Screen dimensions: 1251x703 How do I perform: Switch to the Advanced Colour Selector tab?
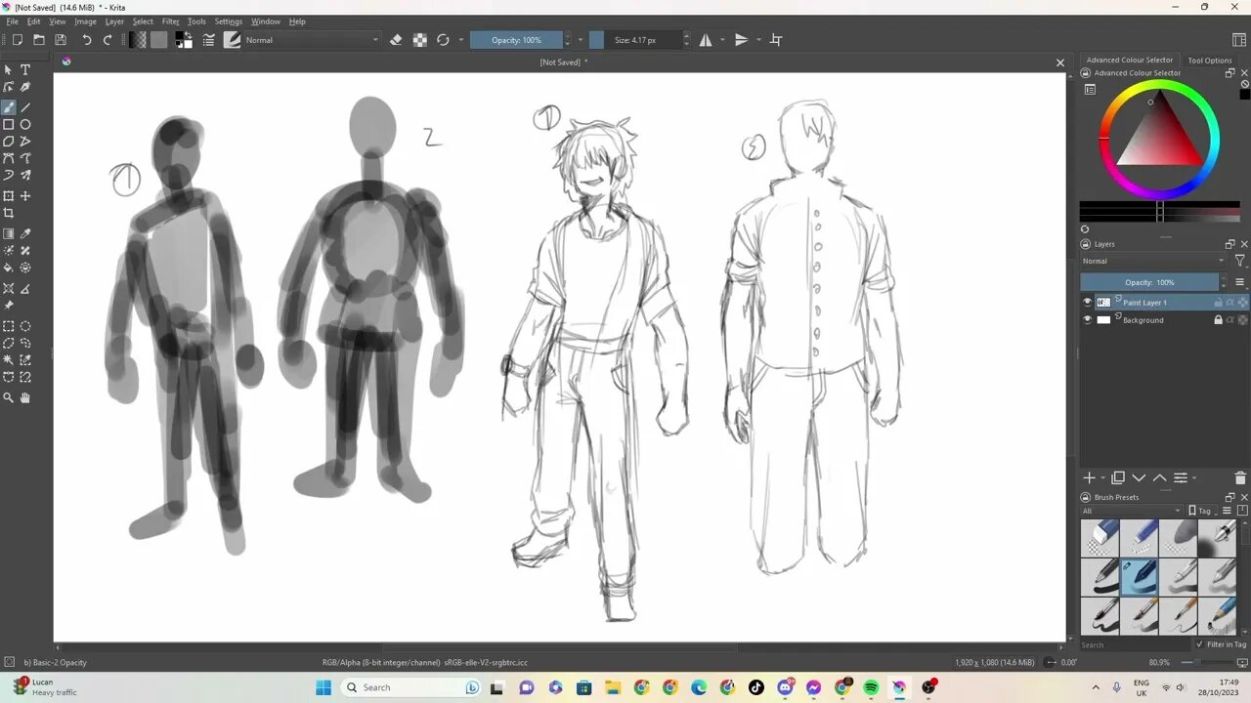click(1130, 61)
